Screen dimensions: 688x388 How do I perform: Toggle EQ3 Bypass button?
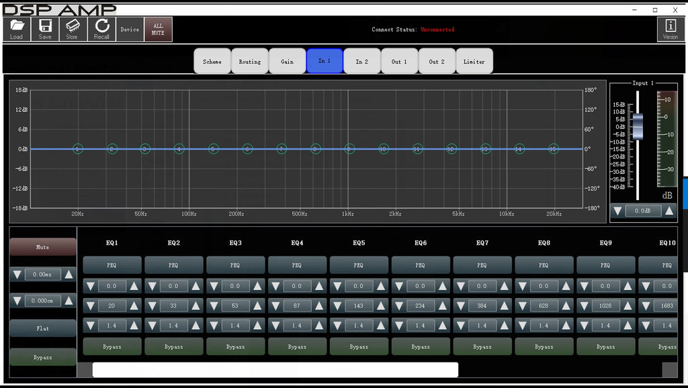click(236, 346)
